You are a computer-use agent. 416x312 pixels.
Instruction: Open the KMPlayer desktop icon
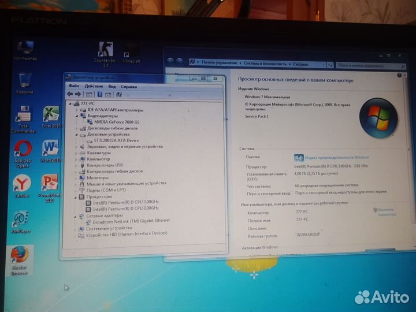[21, 220]
